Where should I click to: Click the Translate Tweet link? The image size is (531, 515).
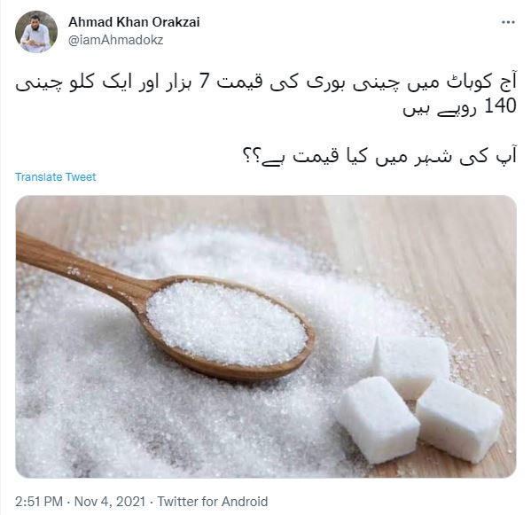pos(56,176)
